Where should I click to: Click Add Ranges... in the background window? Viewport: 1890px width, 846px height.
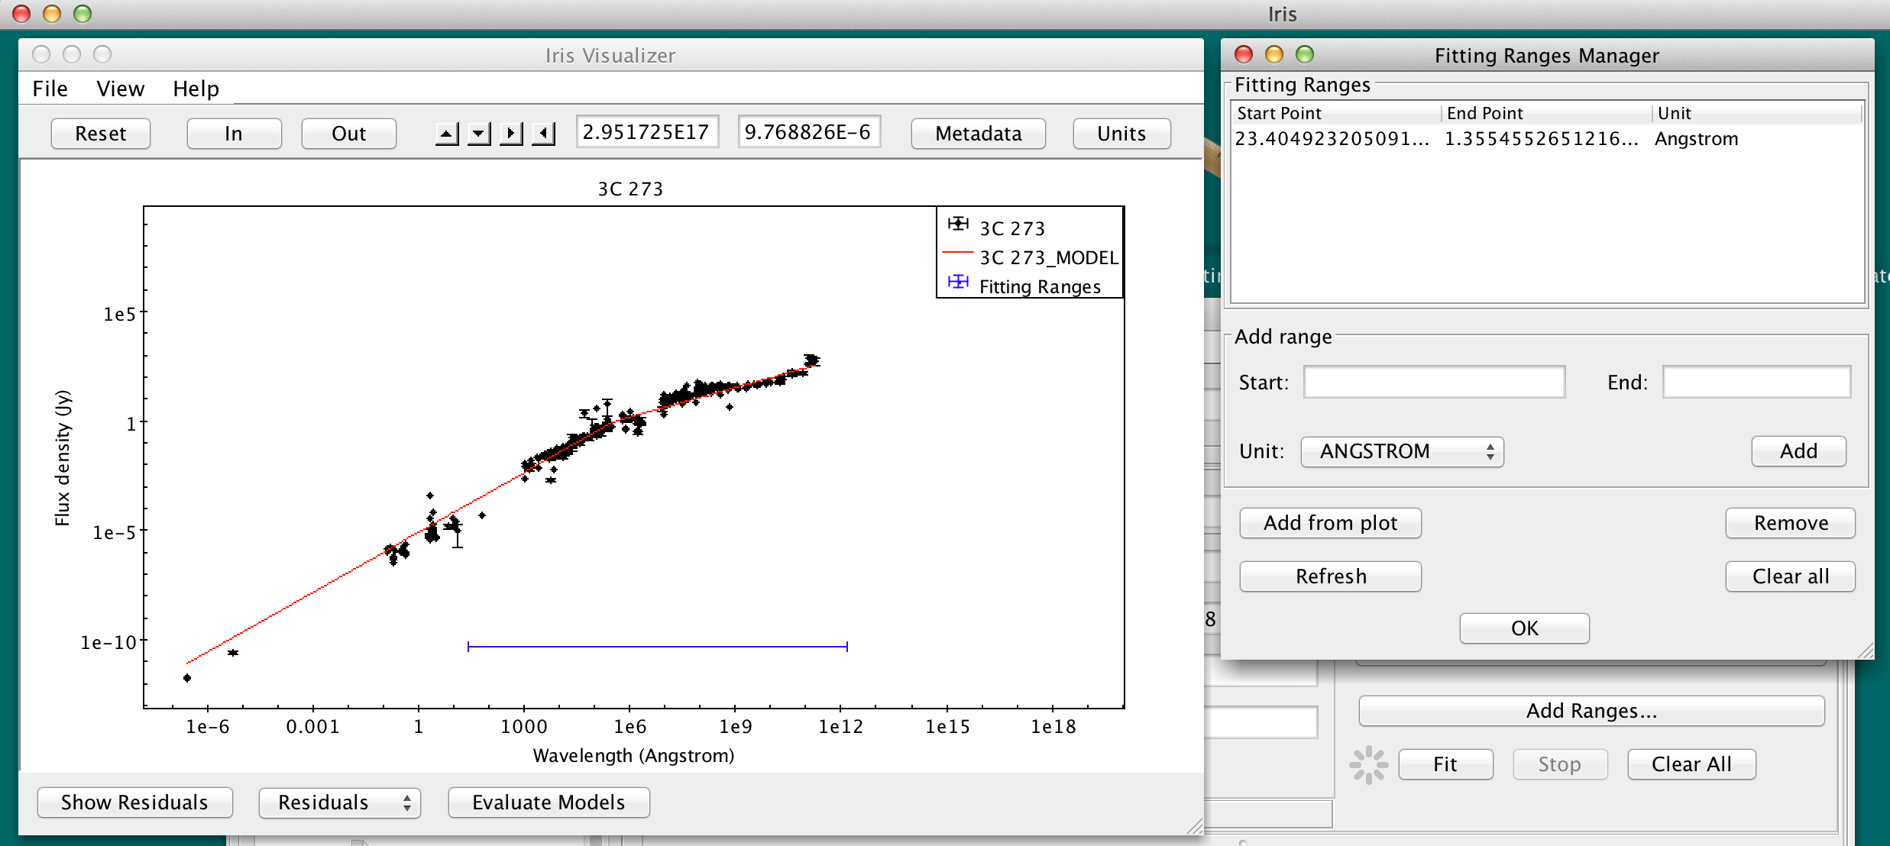(1591, 711)
